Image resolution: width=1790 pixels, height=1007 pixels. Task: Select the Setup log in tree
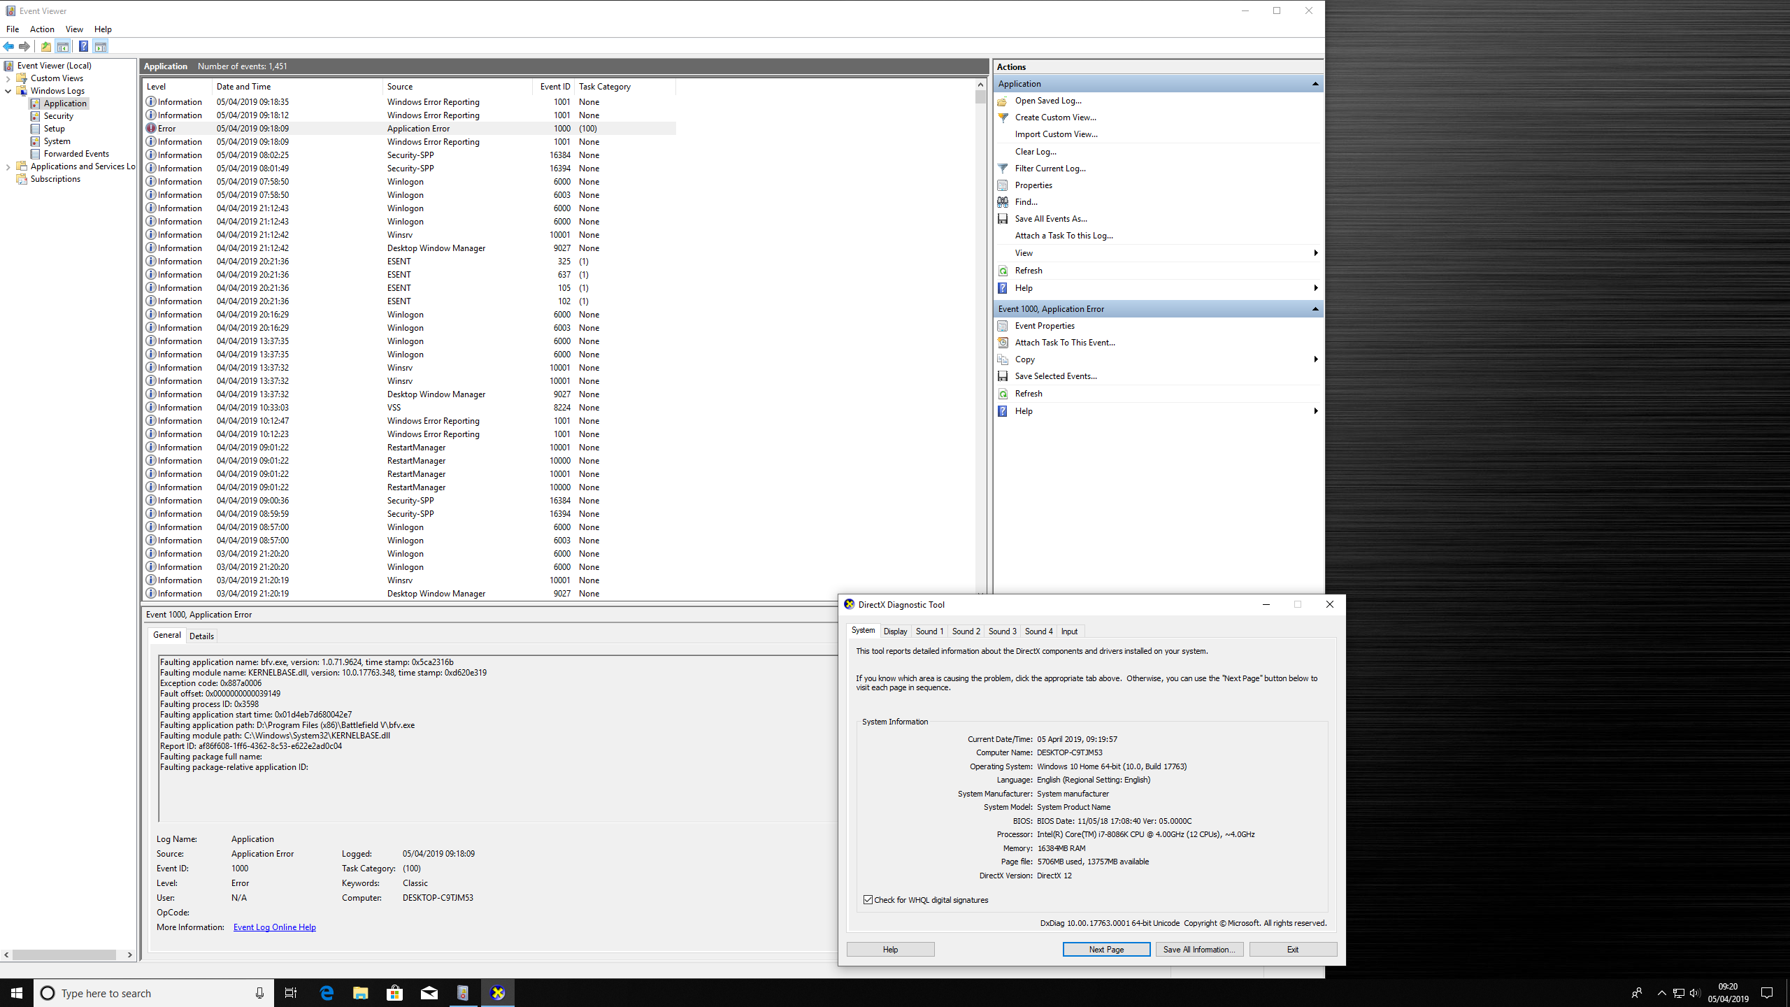click(x=54, y=129)
